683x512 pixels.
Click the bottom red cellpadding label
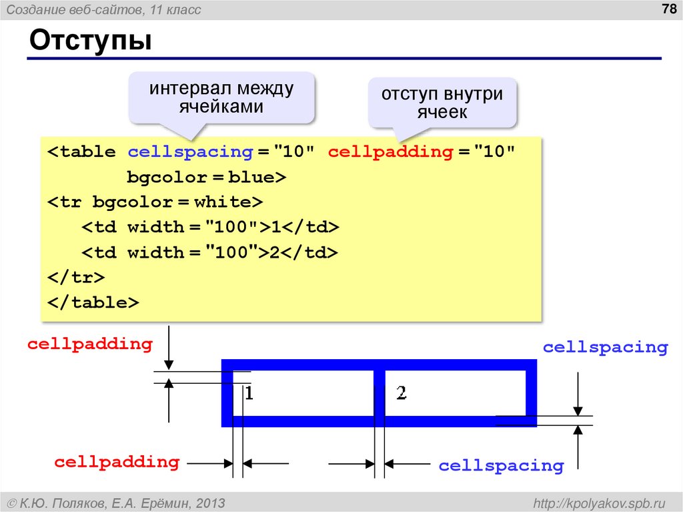click(x=117, y=462)
